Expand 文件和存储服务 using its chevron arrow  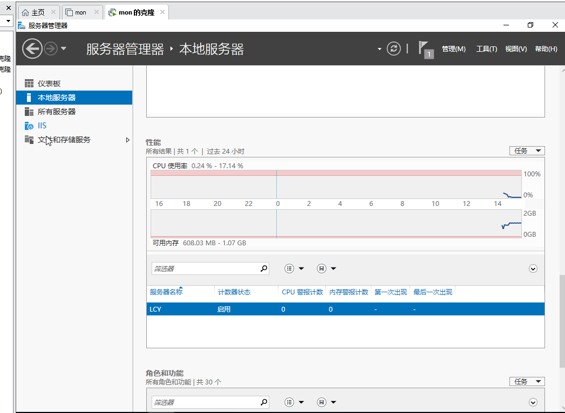pos(128,139)
